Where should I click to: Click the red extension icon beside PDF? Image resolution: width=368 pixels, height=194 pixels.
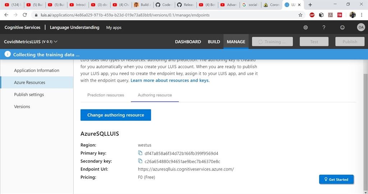[339, 15]
